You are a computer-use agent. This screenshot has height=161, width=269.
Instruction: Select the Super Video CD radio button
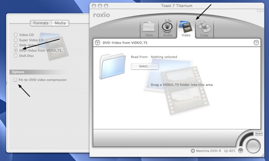click(x=16, y=40)
